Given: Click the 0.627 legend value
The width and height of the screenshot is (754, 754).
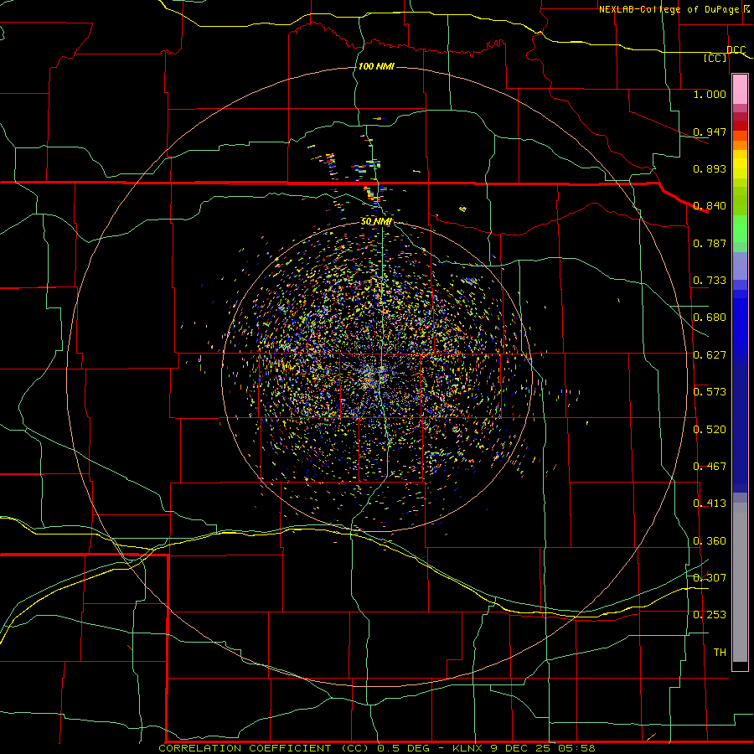Looking at the screenshot, I should coord(710,355).
